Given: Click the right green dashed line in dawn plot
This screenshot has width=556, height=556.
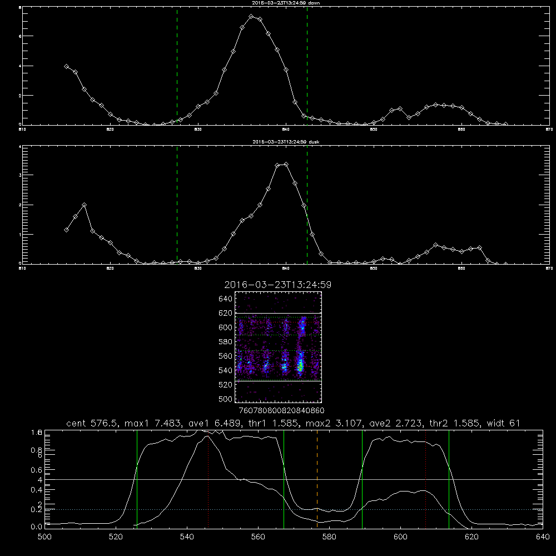Looking at the screenshot, I should 307,66.
